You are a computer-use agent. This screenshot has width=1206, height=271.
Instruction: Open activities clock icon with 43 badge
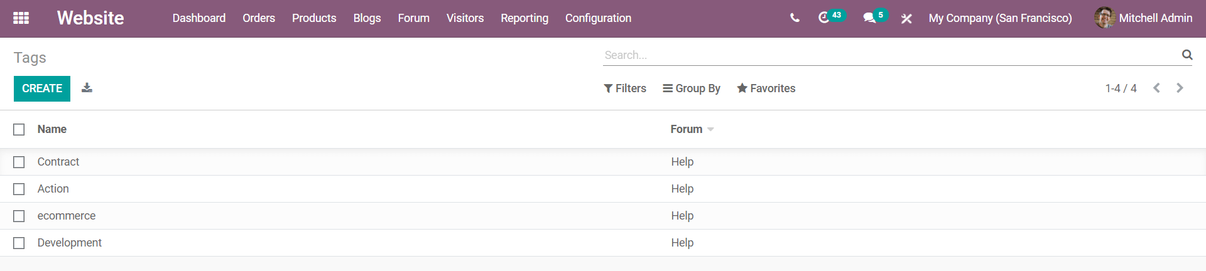(831, 17)
